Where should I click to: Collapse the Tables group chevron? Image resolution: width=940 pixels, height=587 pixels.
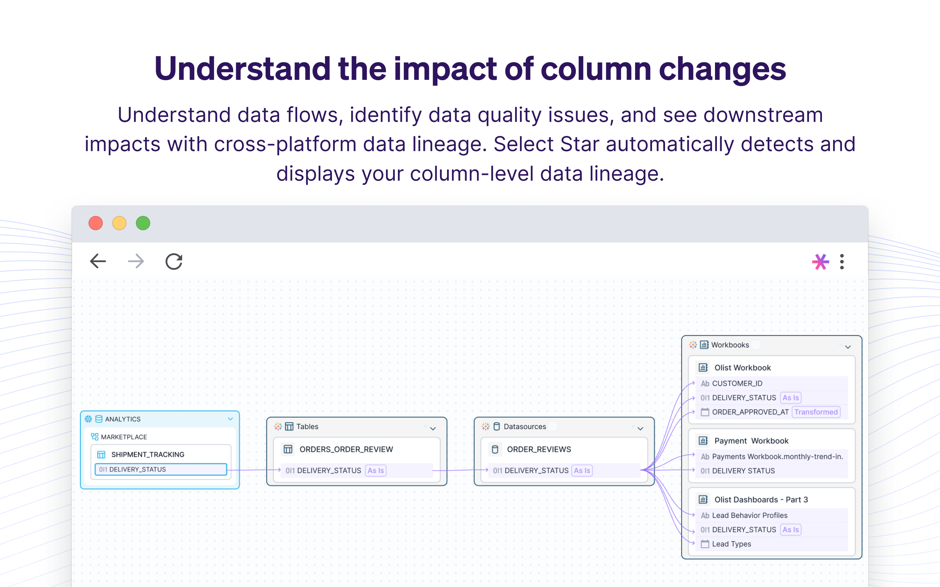coord(433,428)
